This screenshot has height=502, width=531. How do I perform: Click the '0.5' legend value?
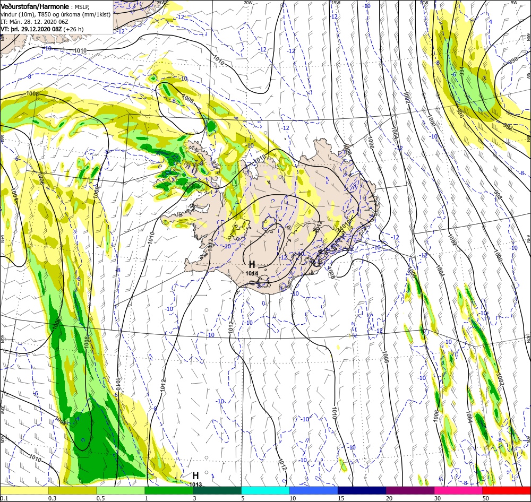point(100,498)
